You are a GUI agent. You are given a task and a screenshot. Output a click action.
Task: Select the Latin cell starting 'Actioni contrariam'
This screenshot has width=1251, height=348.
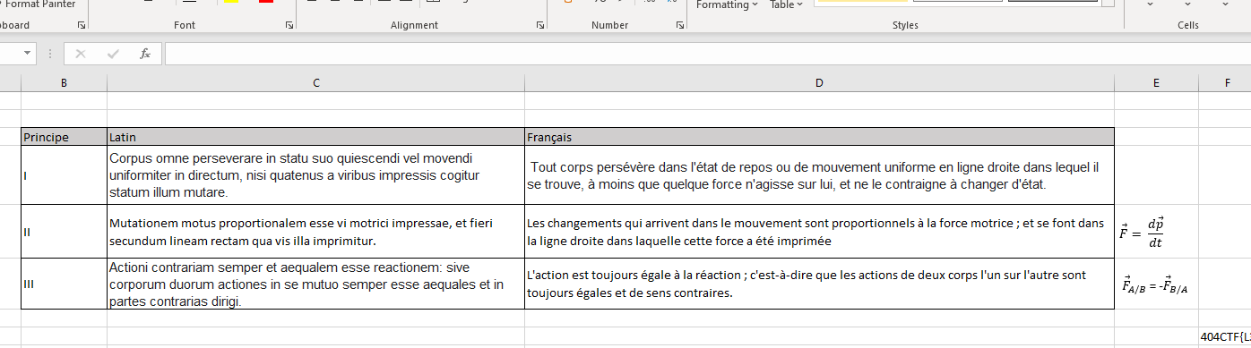tap(315, 284)
